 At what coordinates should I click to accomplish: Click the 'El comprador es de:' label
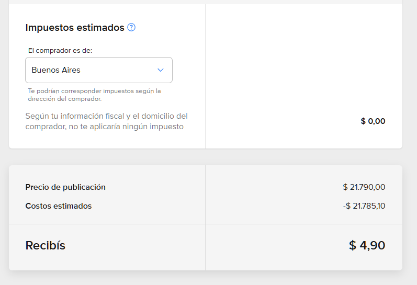[60, 51]
